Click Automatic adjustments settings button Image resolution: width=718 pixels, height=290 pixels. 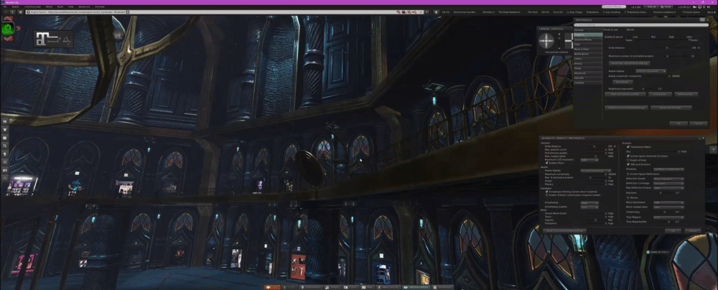(x=630, y=63)
